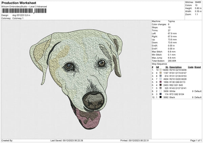This screenshot has width=203, height=143.
Task: Click the R218 G218 B208 color swatch
Action: [160, 70]
